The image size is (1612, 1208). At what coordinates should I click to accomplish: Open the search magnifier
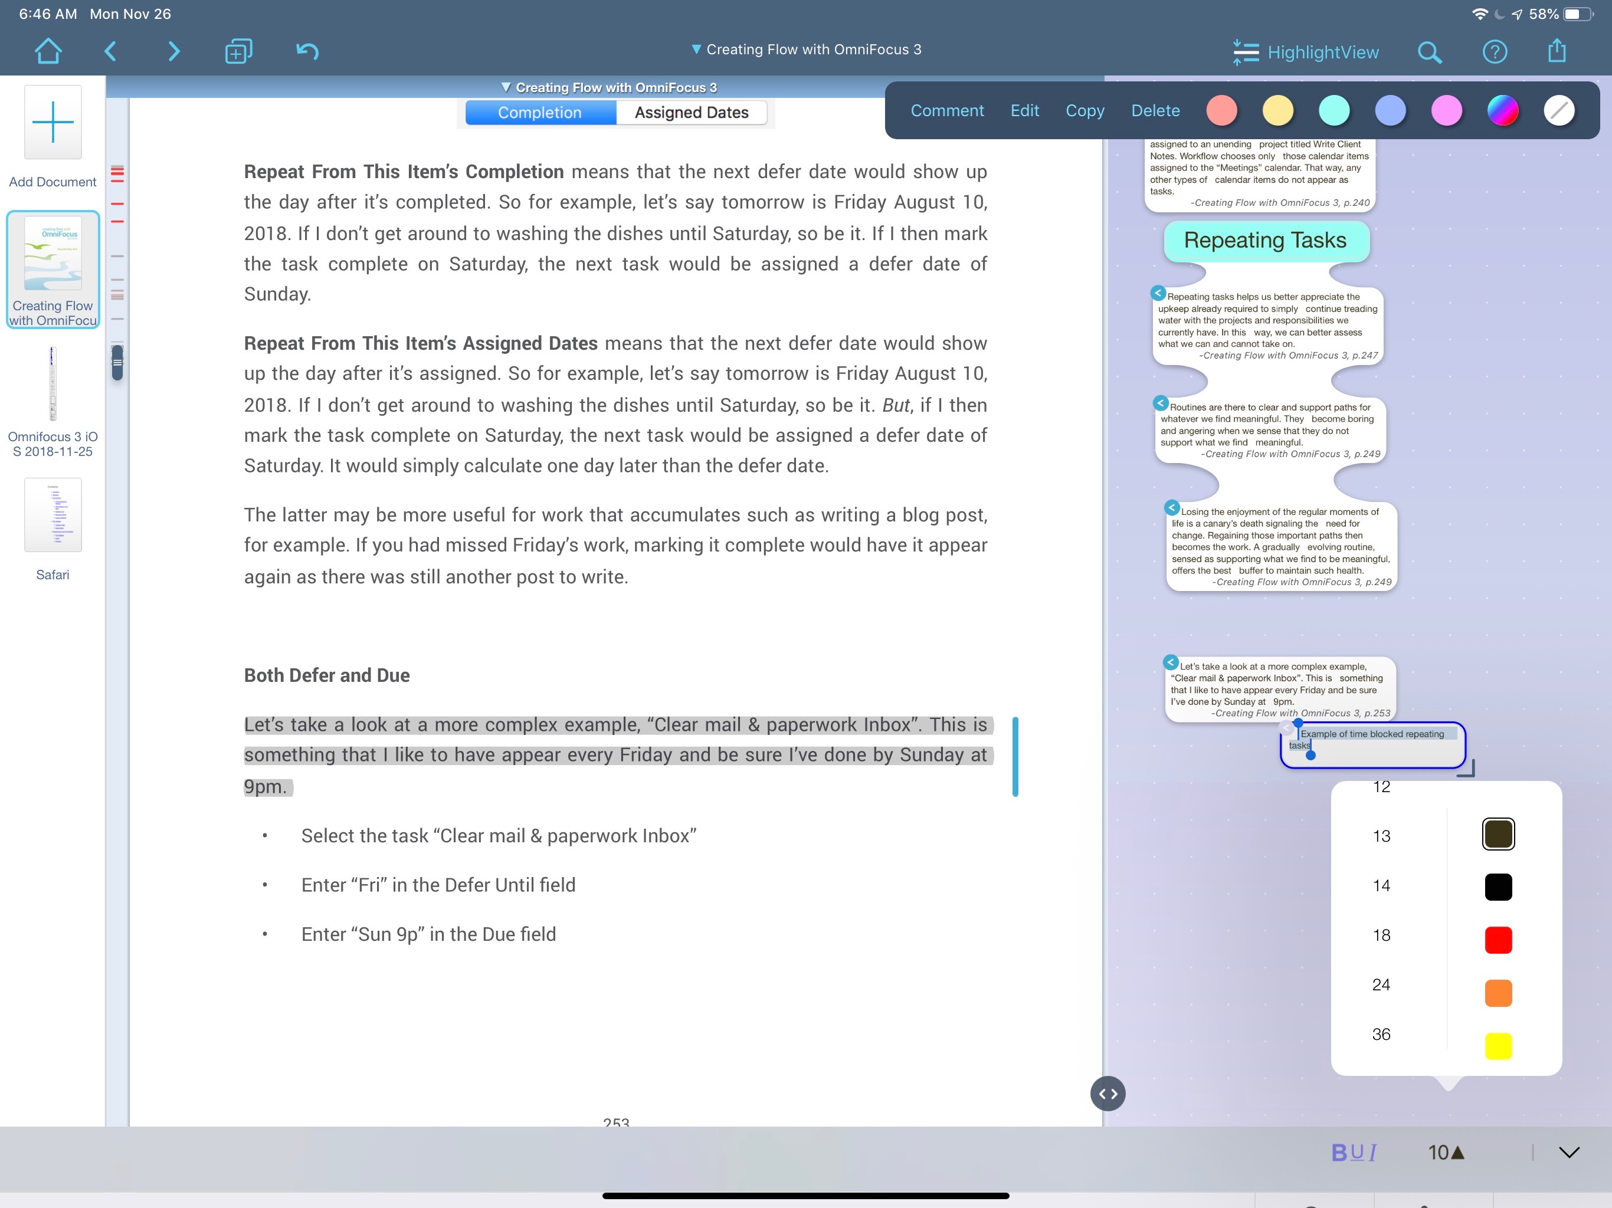click(x=1429, y=52)
